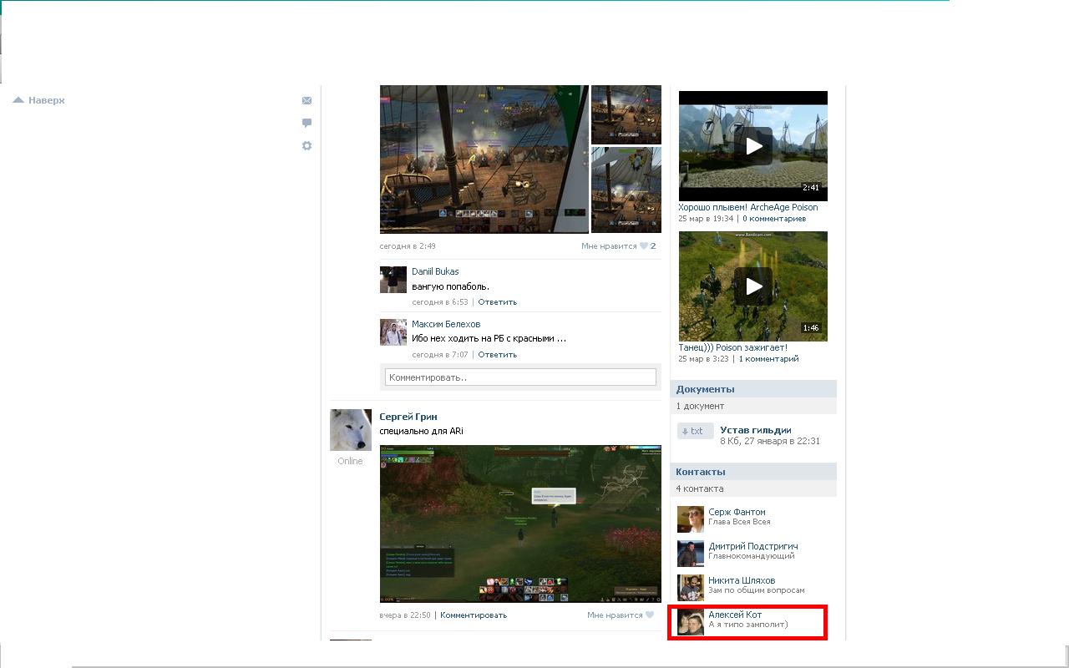Open Серж Фантом contact name
This screenshot has height=668, width=1069.
(737, 513)
